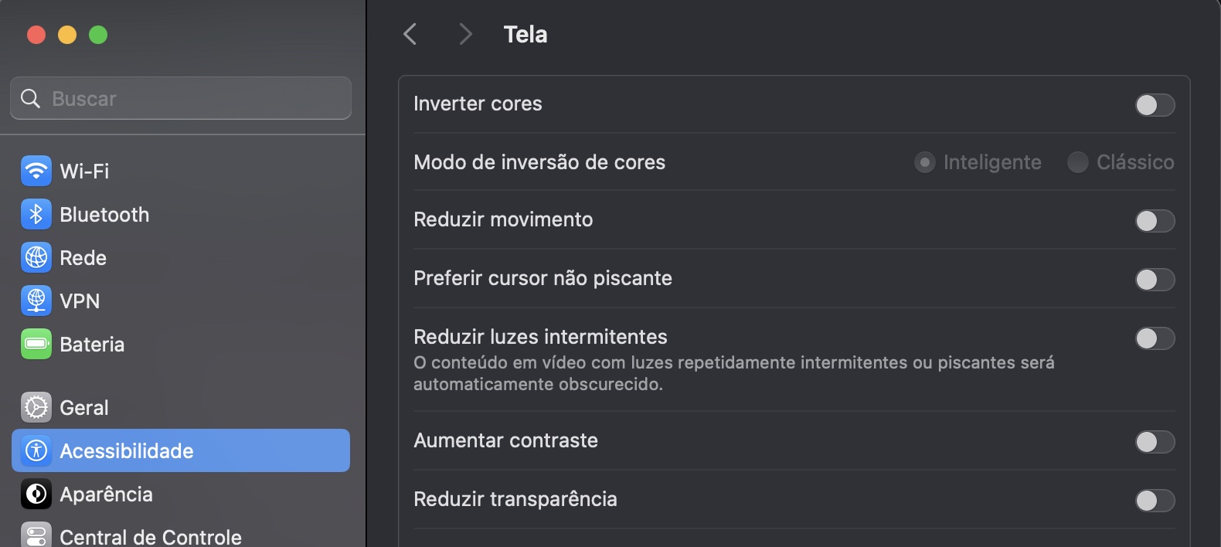Image resolution: width=1221 pixels, height=547 pixels.
Task: Open Geral from the sidebar list
Action: pos(85,407)
